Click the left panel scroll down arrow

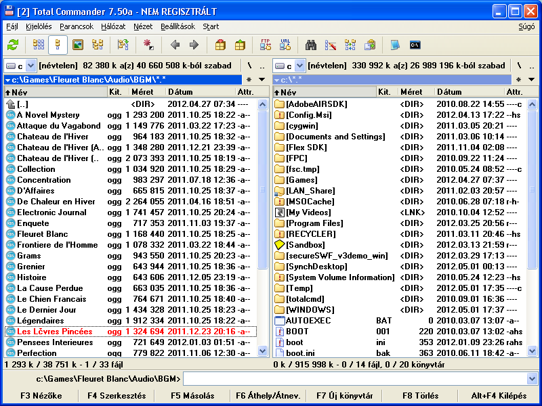click(x=262, y=351)
